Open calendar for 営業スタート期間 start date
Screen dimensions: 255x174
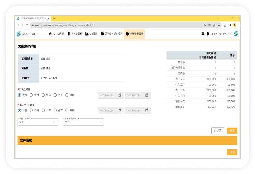point(120,110)
